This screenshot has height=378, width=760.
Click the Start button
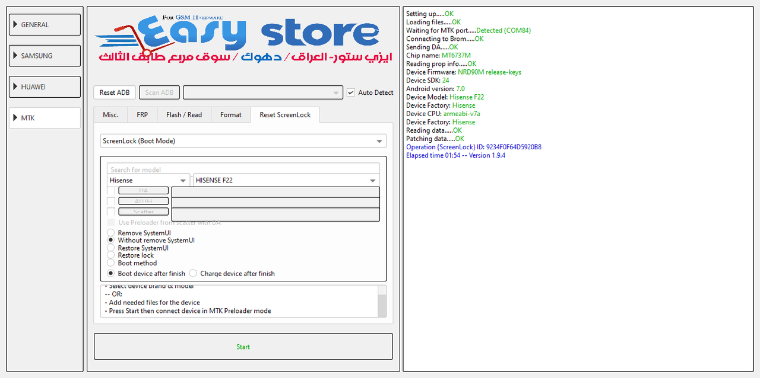tap(243, 347)
